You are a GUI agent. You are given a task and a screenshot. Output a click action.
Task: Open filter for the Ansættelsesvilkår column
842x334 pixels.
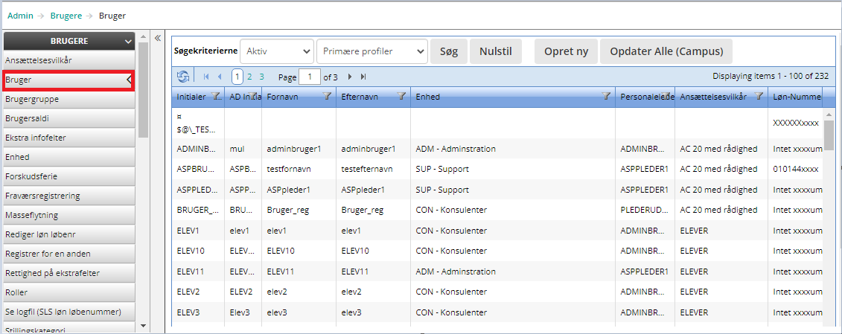click(x=759, y=97)
